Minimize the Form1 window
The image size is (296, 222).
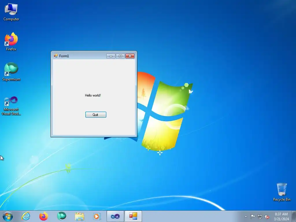click(111, 56)
